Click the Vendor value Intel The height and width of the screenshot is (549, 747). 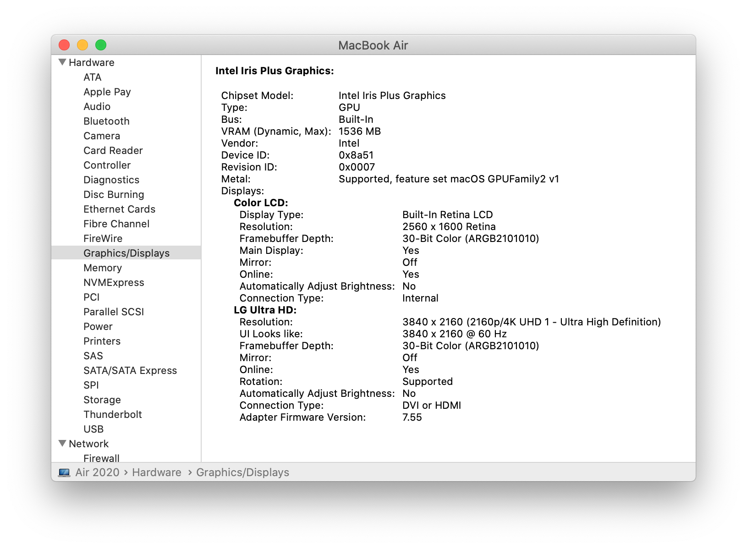pos(349,143)
